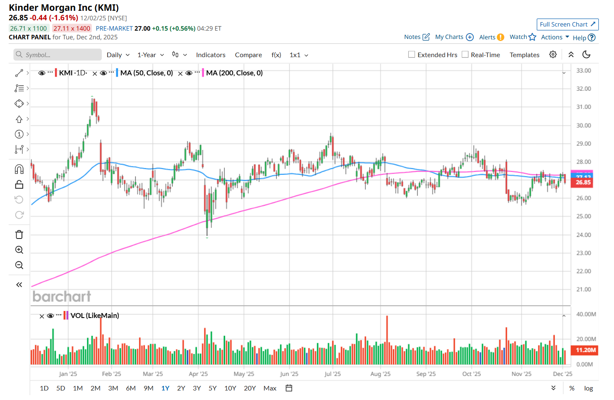Open the date range calendar icon

tap(289, 388)
